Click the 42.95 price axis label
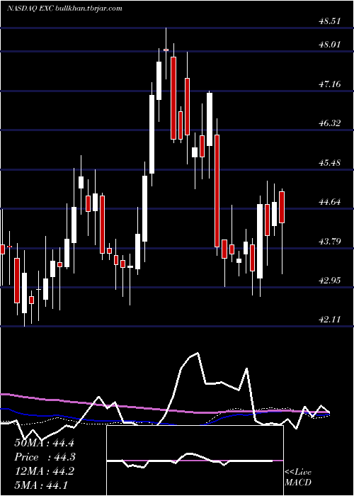Image resolution: width=354 pixels, height=496 pixels. 330,281
